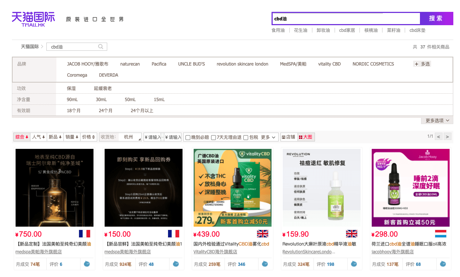Focus the main search box containing cbd油

346,19
